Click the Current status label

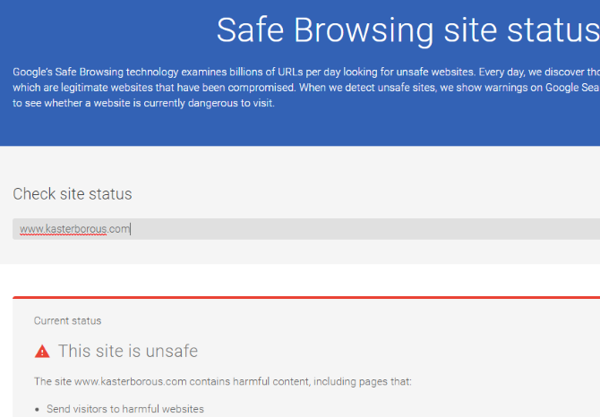pos(67,320)
